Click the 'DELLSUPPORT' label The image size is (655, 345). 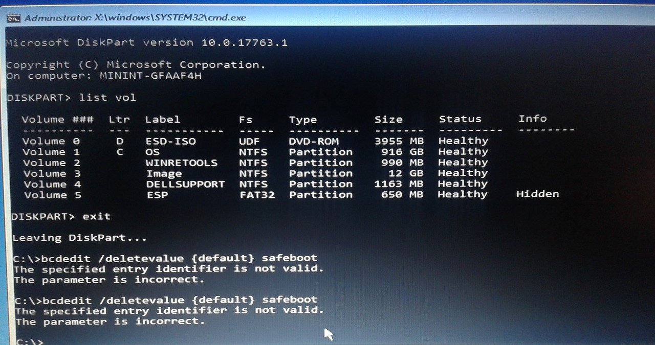185,185
